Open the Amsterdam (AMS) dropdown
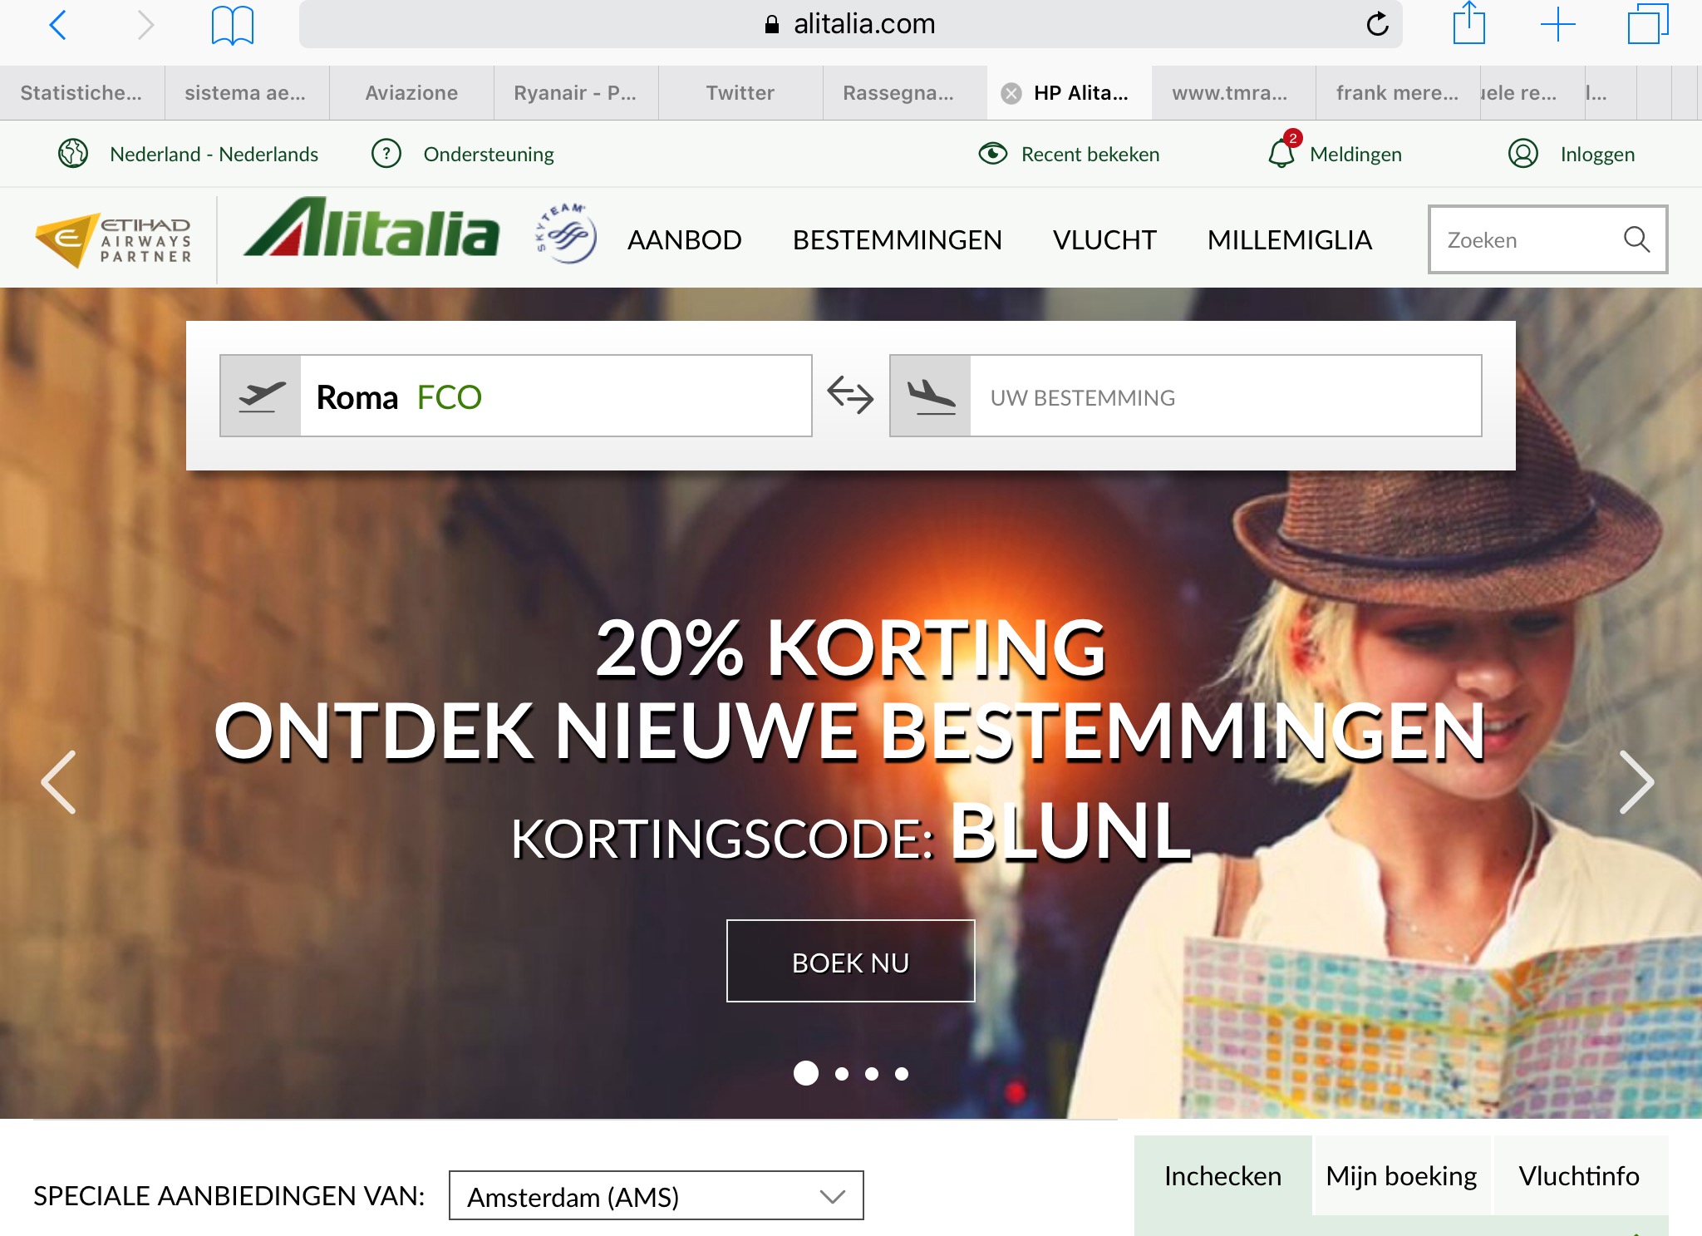 657,1195
